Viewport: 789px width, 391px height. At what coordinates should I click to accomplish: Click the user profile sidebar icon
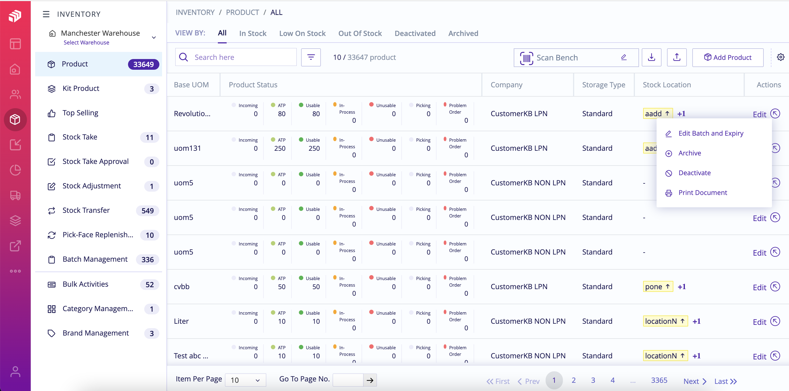point(15,372)
